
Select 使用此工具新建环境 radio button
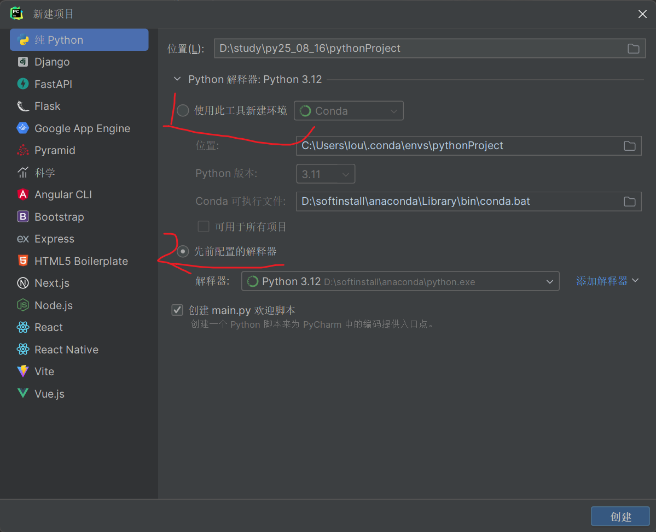[183, 111]
